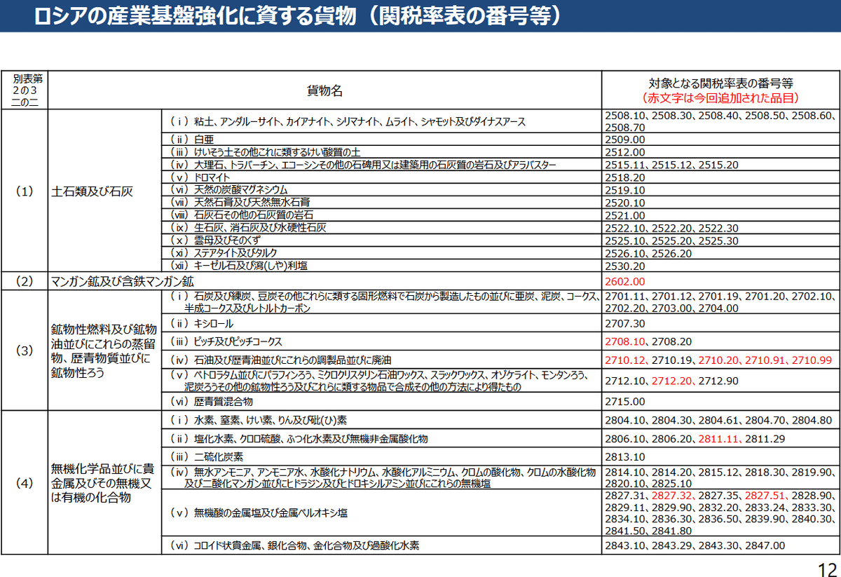This screenshot has height=577, width=841.
Task: Click the red note 赤文字は今回追加された品目
Action: pos(720,98)
